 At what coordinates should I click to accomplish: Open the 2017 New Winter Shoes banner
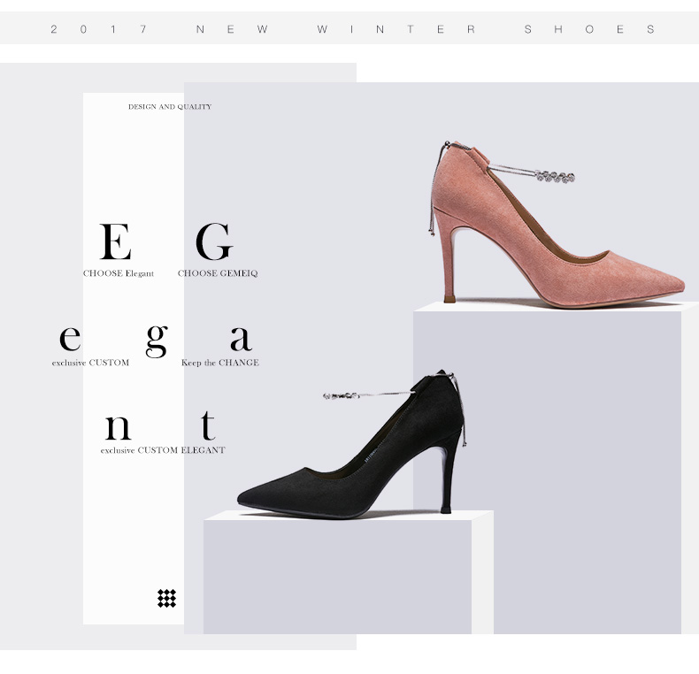pos(349,29)
